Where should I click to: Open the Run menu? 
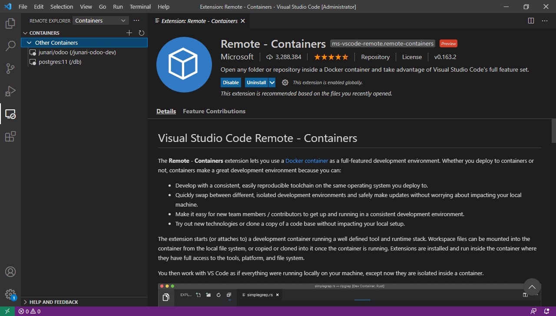pyautogui.click(x=118, y=7)
